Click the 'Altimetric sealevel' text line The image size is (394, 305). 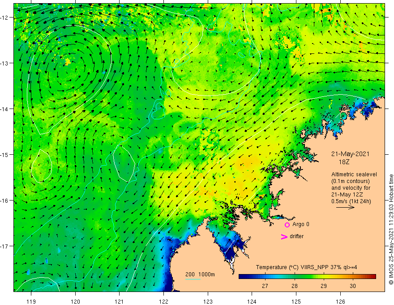[354, 174]
